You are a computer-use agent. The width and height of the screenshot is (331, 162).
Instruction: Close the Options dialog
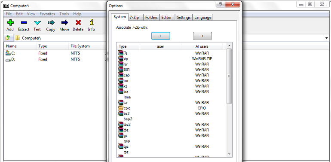[x=233, y=4]
